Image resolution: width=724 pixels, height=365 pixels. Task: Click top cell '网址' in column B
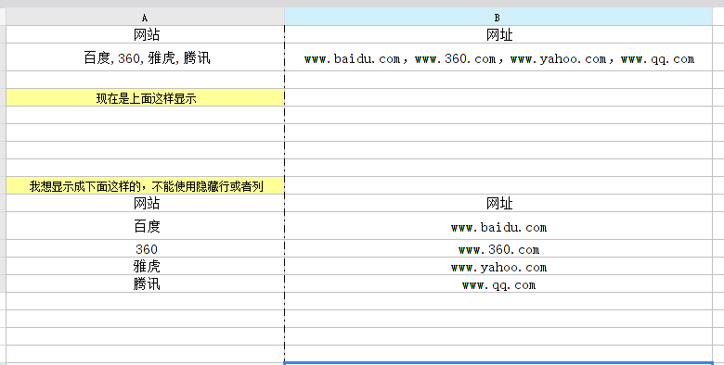click(x=498, y=34)
